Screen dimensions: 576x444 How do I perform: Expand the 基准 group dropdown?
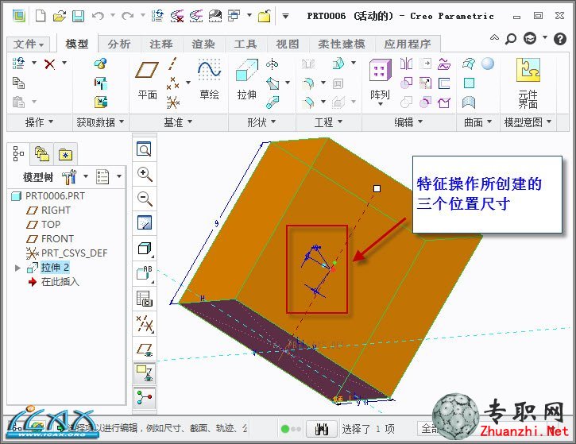coord(178,122)
